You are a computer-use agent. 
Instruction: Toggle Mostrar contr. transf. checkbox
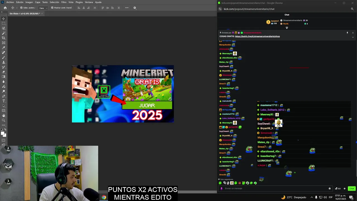(x=52, y=8)
